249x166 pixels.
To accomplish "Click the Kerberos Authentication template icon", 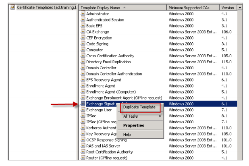I will [x=83, y=128].
